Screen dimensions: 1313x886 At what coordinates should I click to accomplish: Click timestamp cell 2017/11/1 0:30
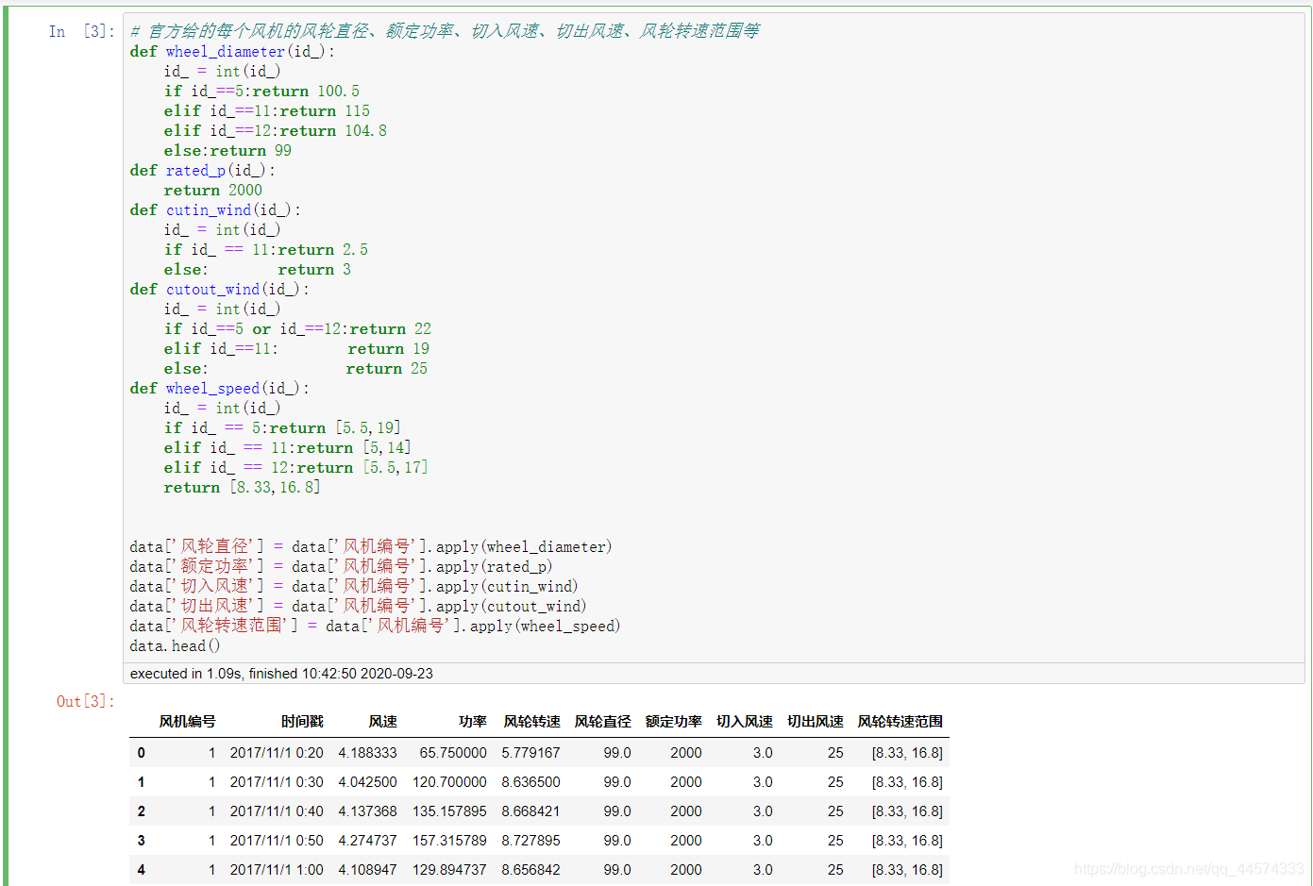click(277, 782)
